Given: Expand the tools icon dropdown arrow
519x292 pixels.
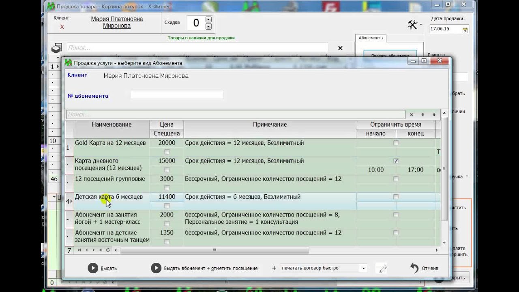Looking at the screenshot, I should coord(421,25).
